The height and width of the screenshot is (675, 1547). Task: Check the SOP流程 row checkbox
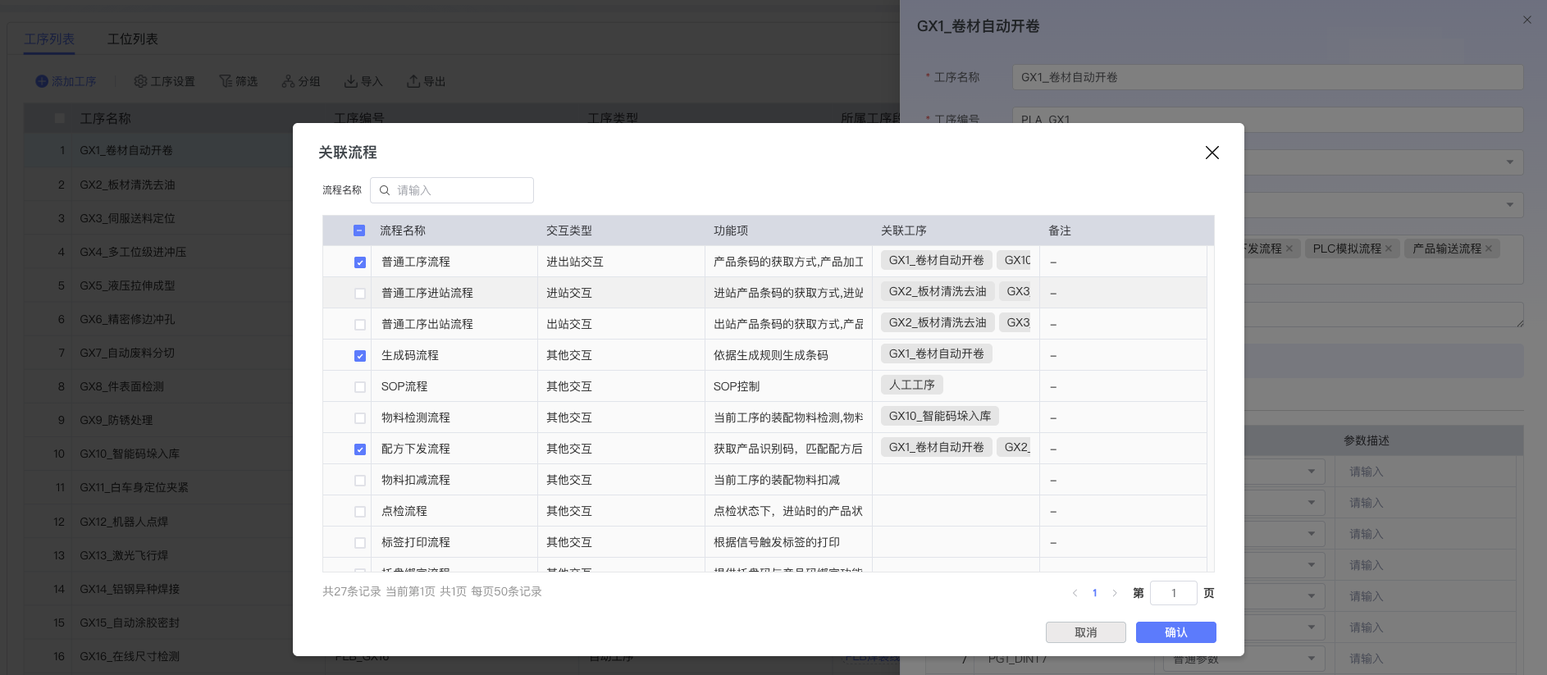tap(360, 387)
